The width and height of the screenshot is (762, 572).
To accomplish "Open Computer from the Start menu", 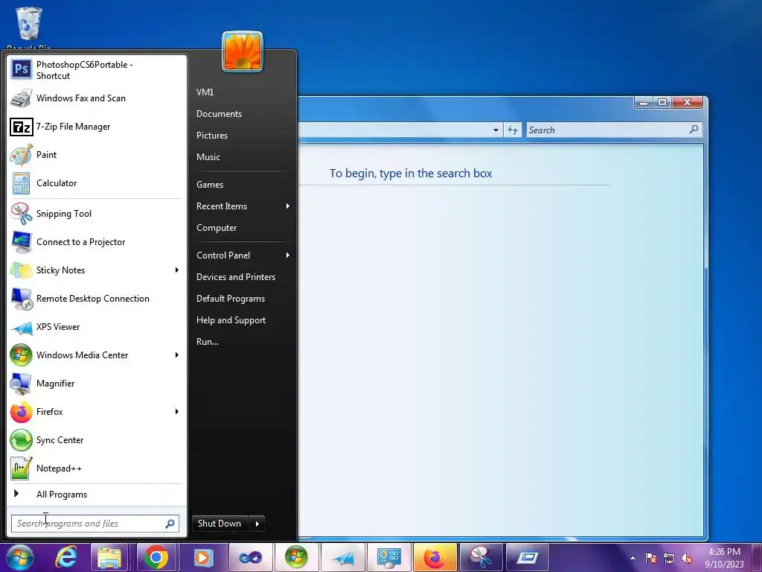I will [x=217, y=228].
